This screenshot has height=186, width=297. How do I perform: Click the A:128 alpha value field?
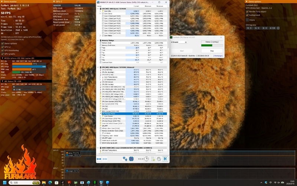click(272, 28)
